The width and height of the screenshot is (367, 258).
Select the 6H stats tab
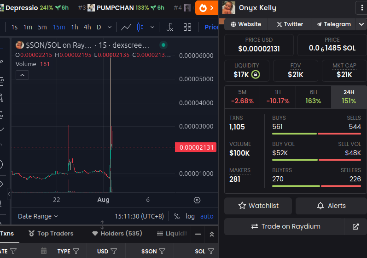pos(314,97)
